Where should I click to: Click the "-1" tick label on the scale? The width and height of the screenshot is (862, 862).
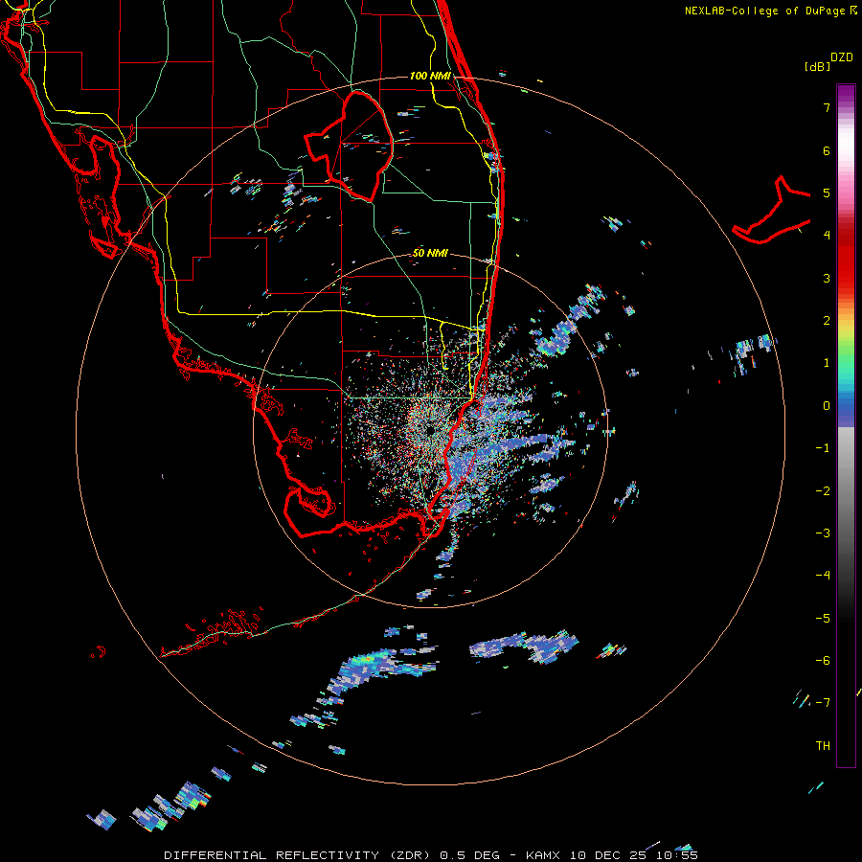click(823, 448)
